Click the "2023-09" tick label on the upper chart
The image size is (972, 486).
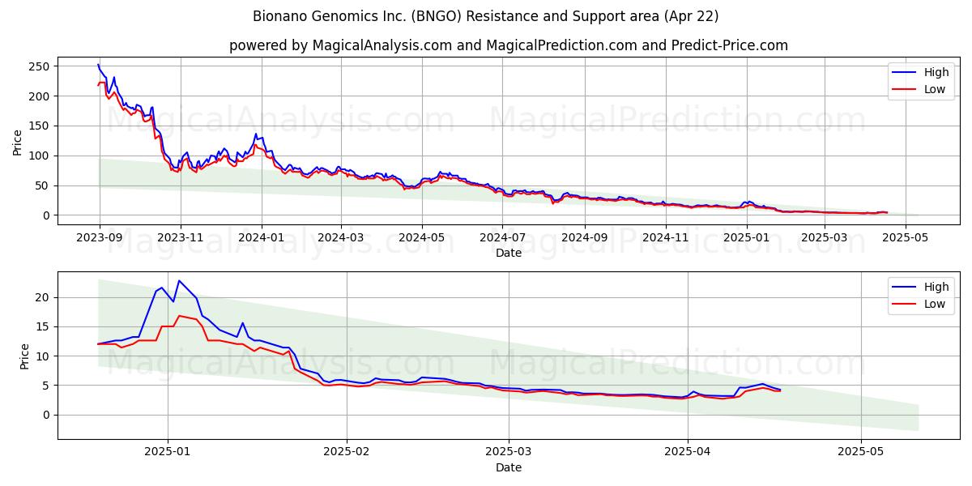tap(100, 238)
